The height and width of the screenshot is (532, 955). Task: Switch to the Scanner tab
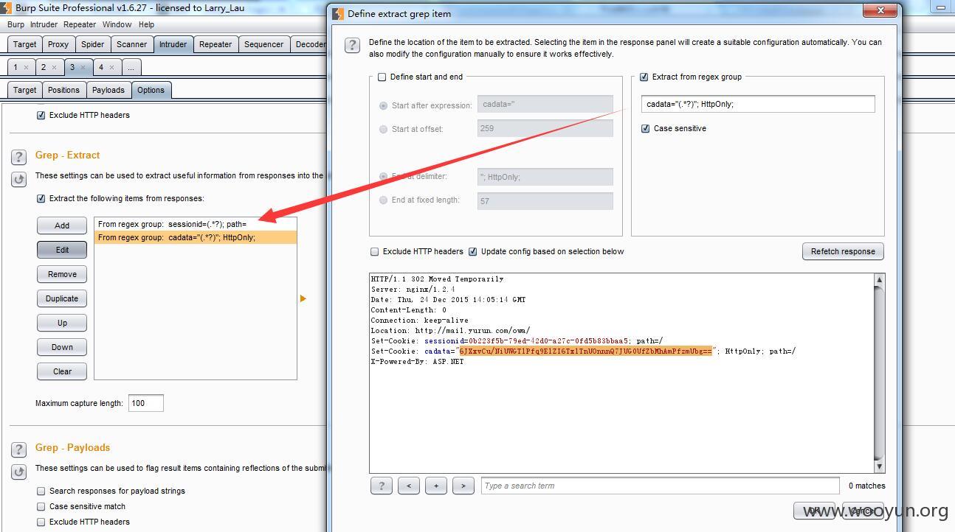(x=131, y=44)
